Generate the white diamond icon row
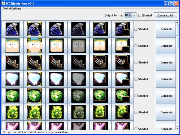 (x=166, y=79)
